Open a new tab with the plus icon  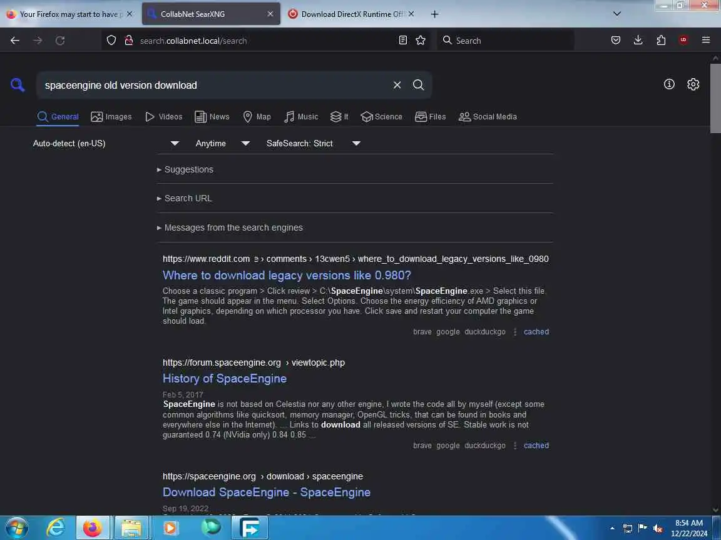coord(434,14)
